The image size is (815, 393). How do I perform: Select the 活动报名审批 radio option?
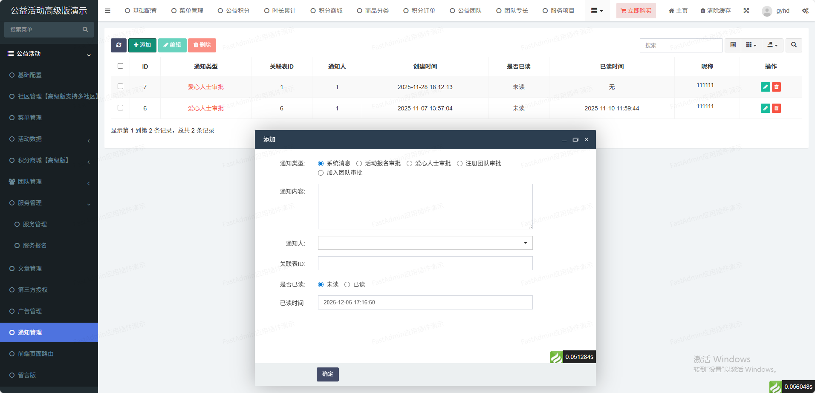(x=359, y=164)
